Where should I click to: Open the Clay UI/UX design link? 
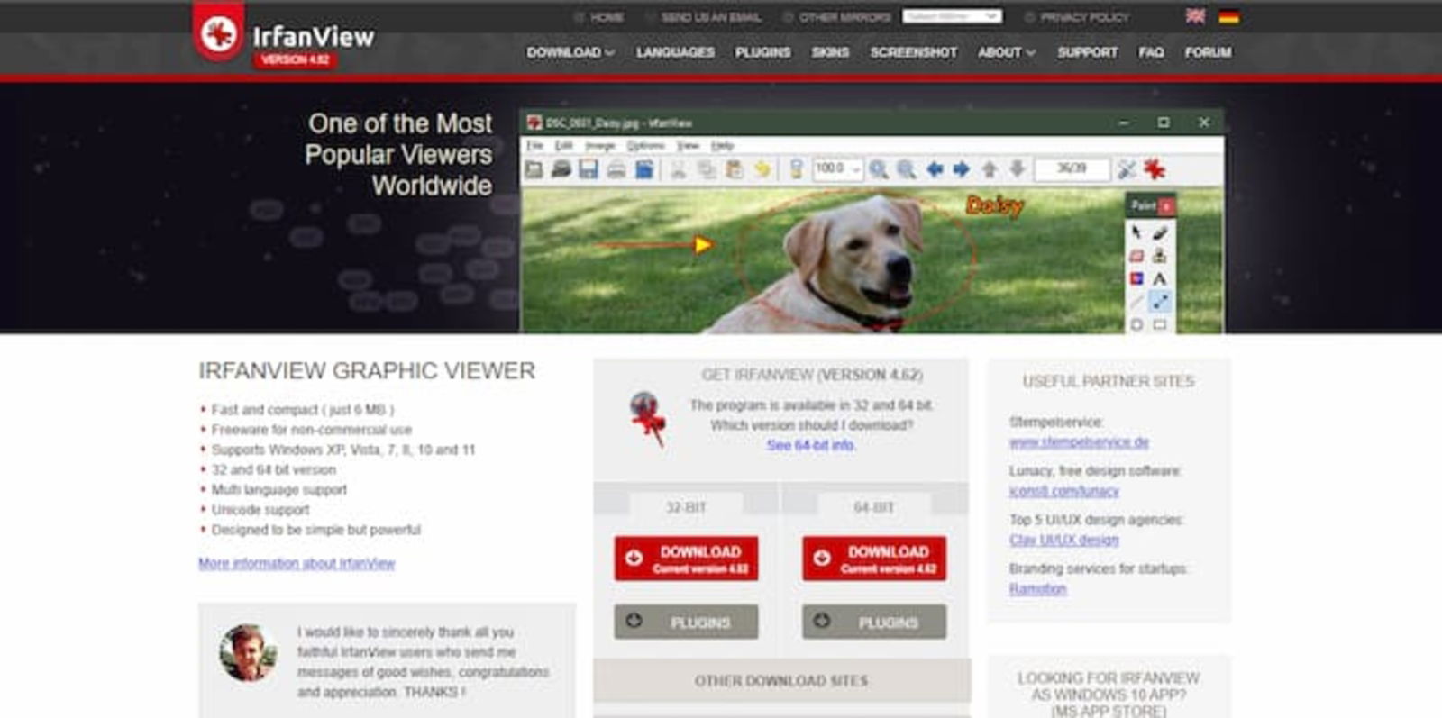(1063, 540)
